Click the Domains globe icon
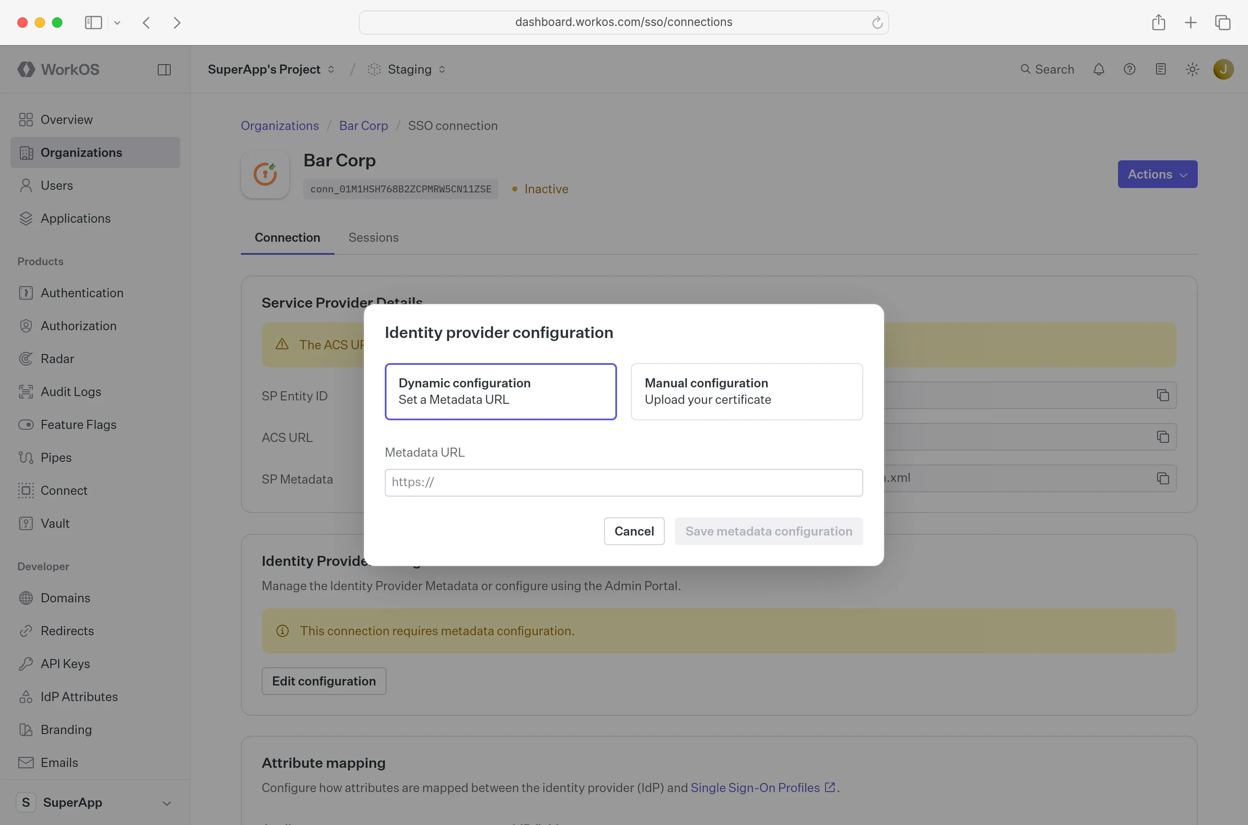The image size is (1248, 825). (x=26, y=598)
